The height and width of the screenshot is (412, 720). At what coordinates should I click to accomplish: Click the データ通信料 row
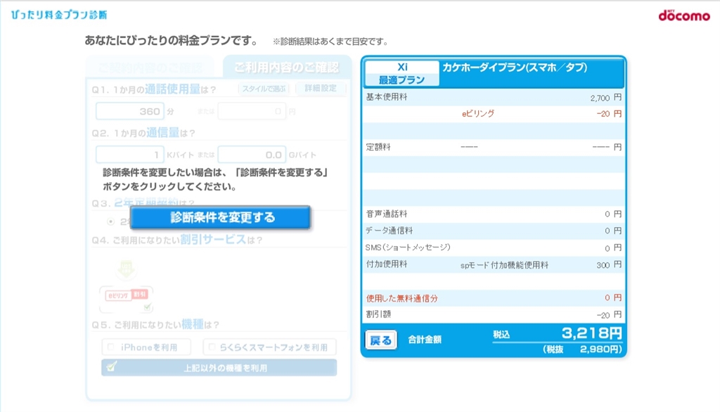494,231
